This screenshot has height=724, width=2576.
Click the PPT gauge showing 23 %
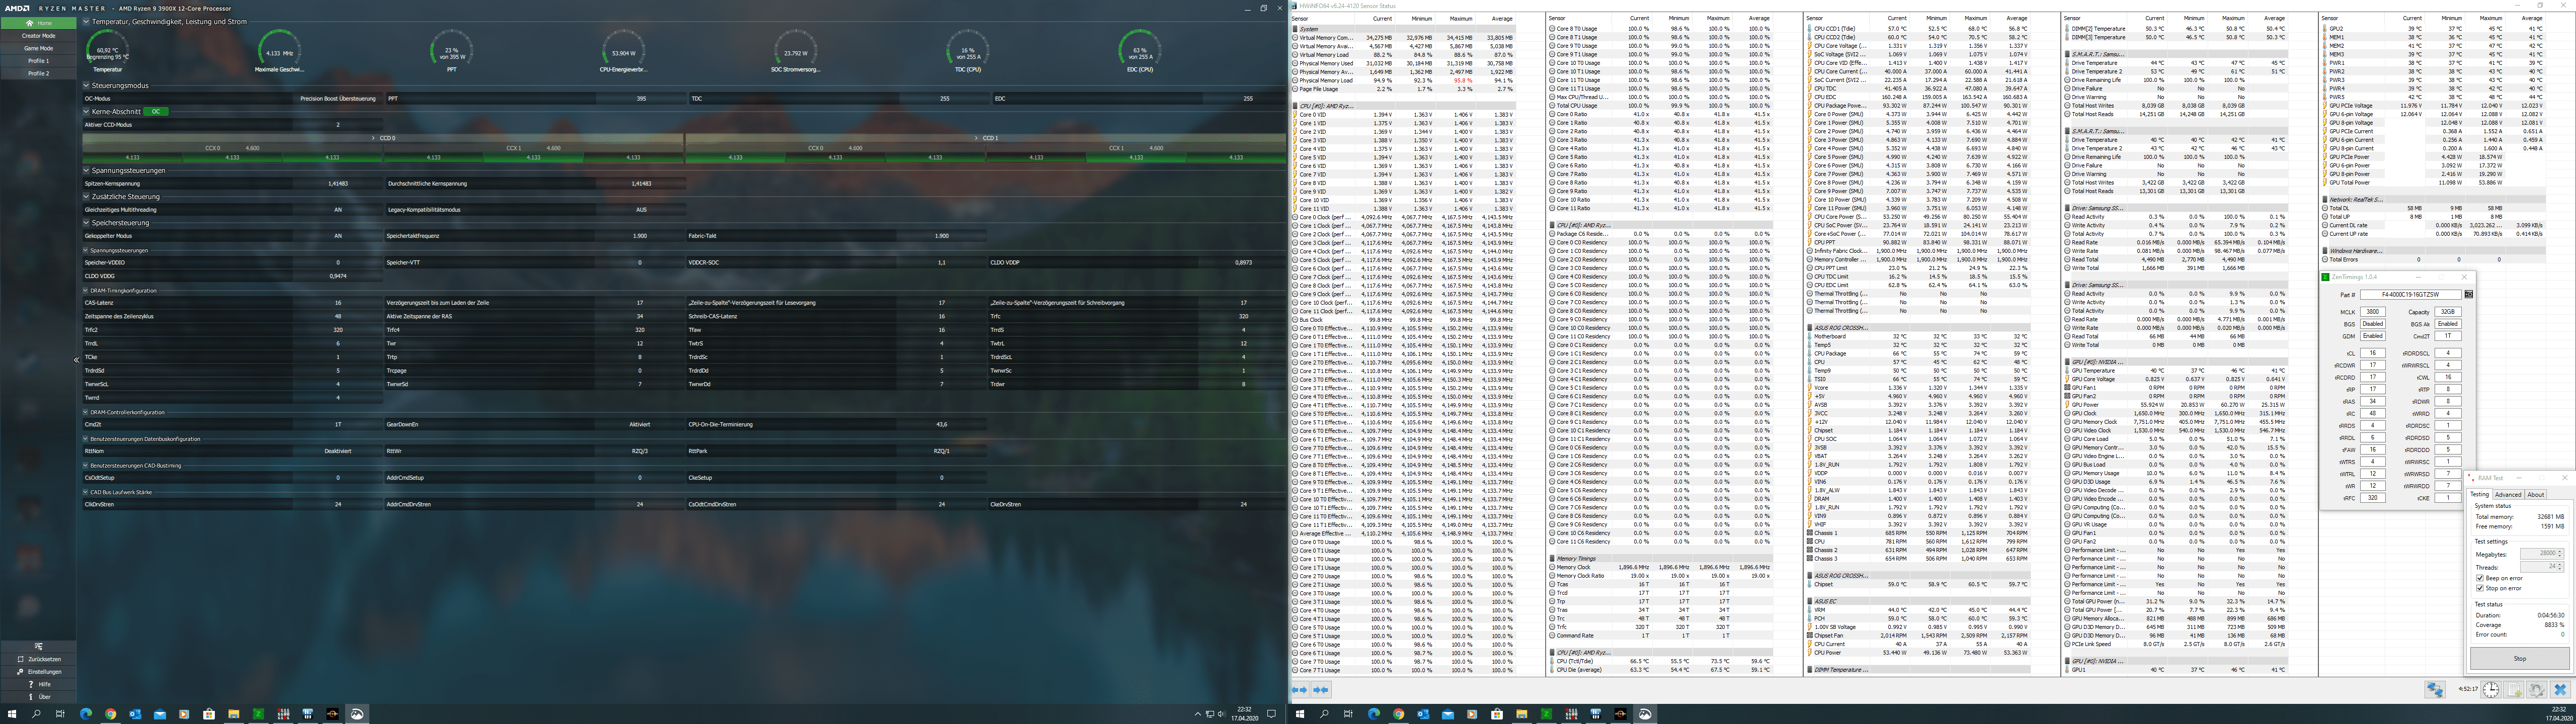451,50
